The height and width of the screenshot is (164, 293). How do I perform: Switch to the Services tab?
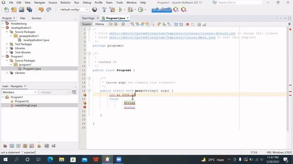pyautogui.click(x=37, y=18)
